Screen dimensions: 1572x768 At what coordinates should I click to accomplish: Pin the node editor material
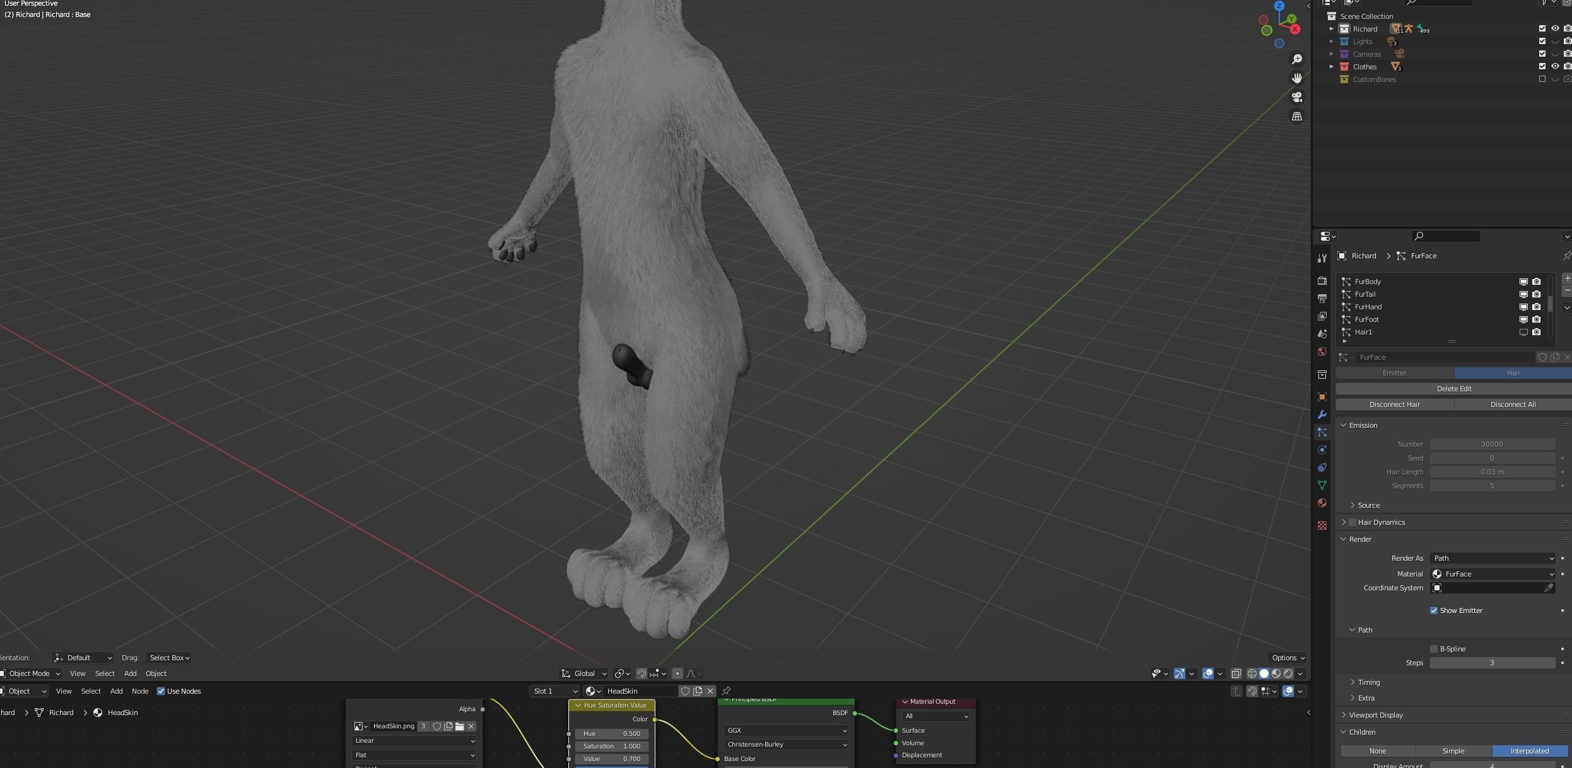pyautogui.click(x=726, y=691)
